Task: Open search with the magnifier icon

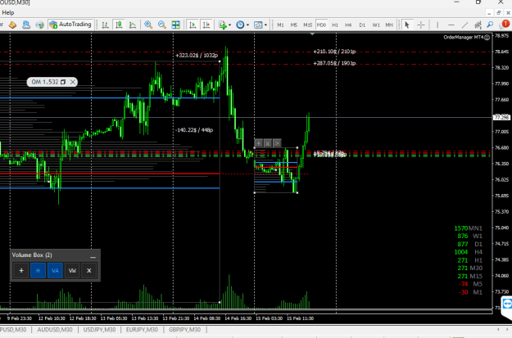Action: point(490,25)
